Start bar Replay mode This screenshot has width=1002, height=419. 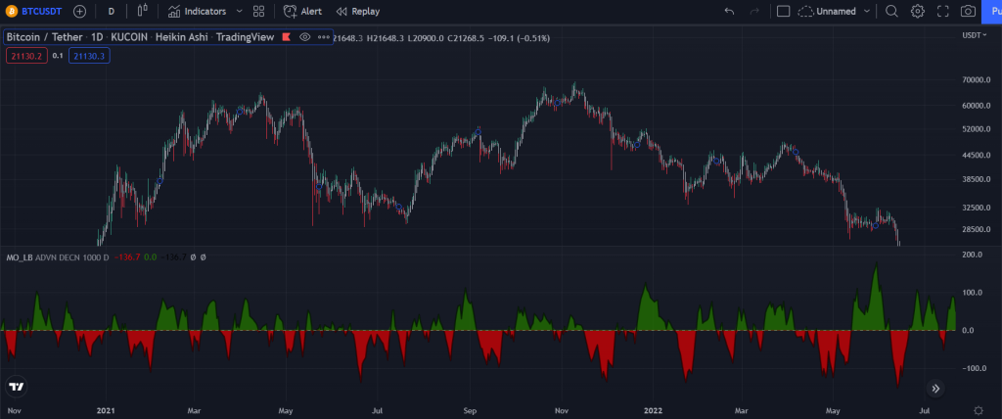click(x=358, y=11)
